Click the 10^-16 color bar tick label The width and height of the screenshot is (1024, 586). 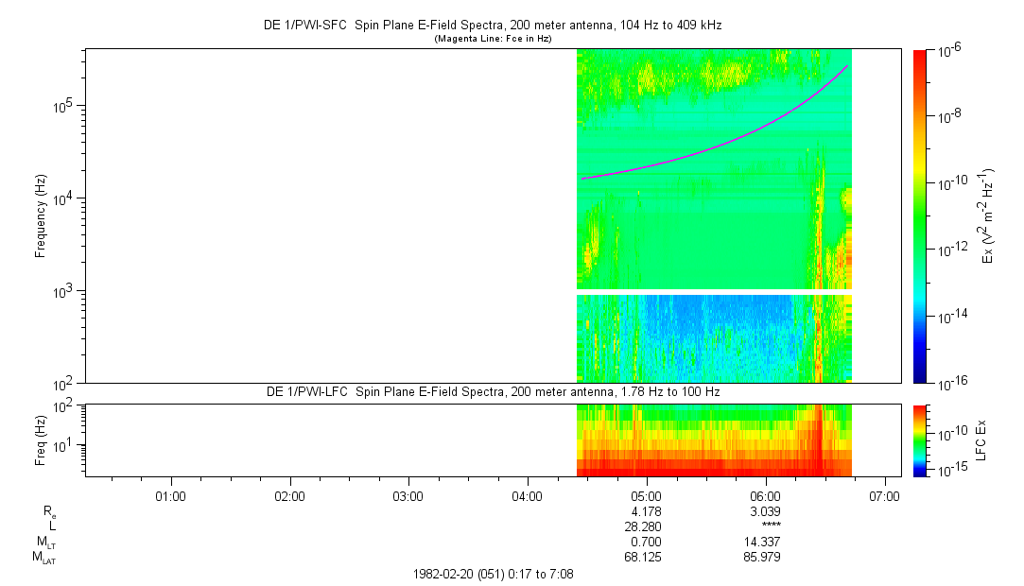951,382
